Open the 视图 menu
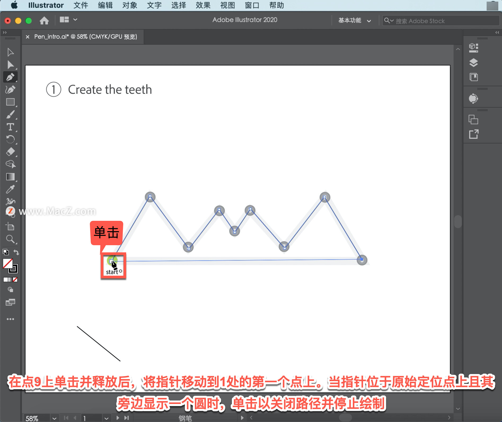The width and height of the screenshot is (502, 422). click(227, 5)
